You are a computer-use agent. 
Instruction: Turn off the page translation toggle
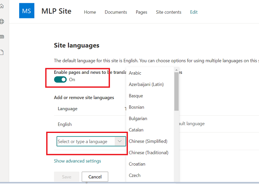[x=61, y=79]
